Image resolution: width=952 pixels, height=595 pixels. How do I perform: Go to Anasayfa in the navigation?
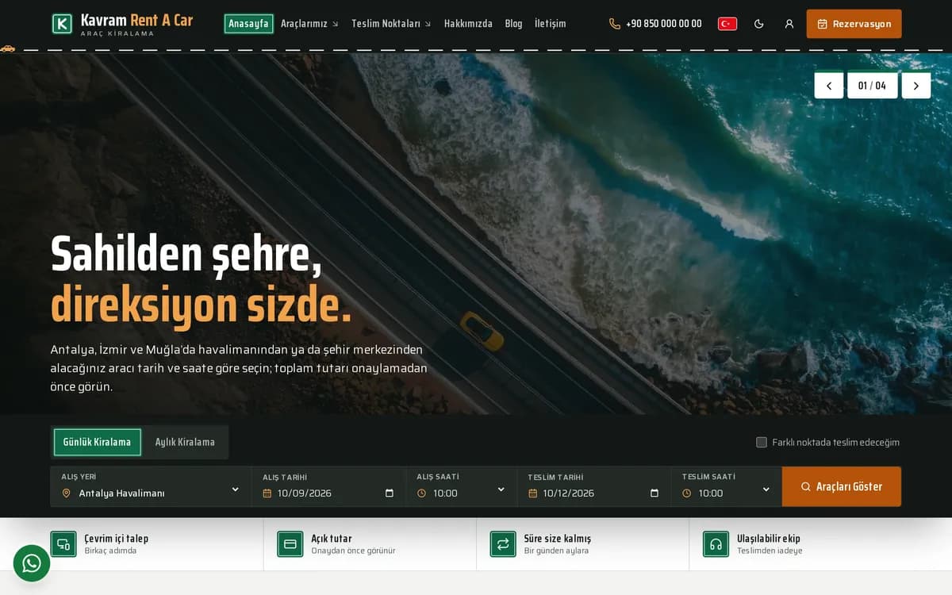(x=248, y=24)
